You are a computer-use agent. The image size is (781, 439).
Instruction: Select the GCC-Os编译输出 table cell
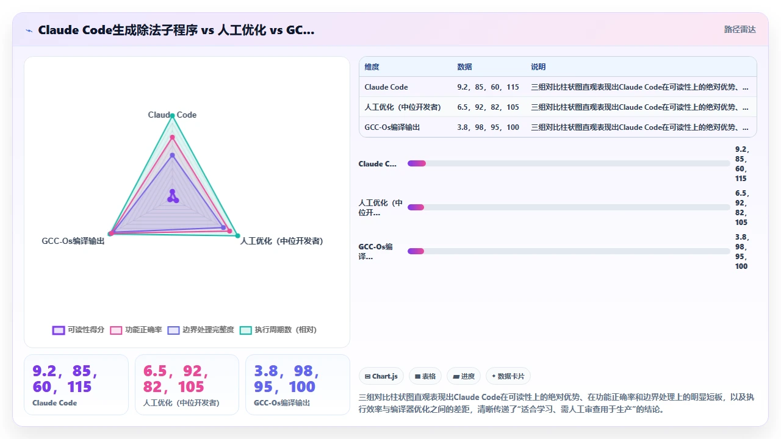point(392,127)
